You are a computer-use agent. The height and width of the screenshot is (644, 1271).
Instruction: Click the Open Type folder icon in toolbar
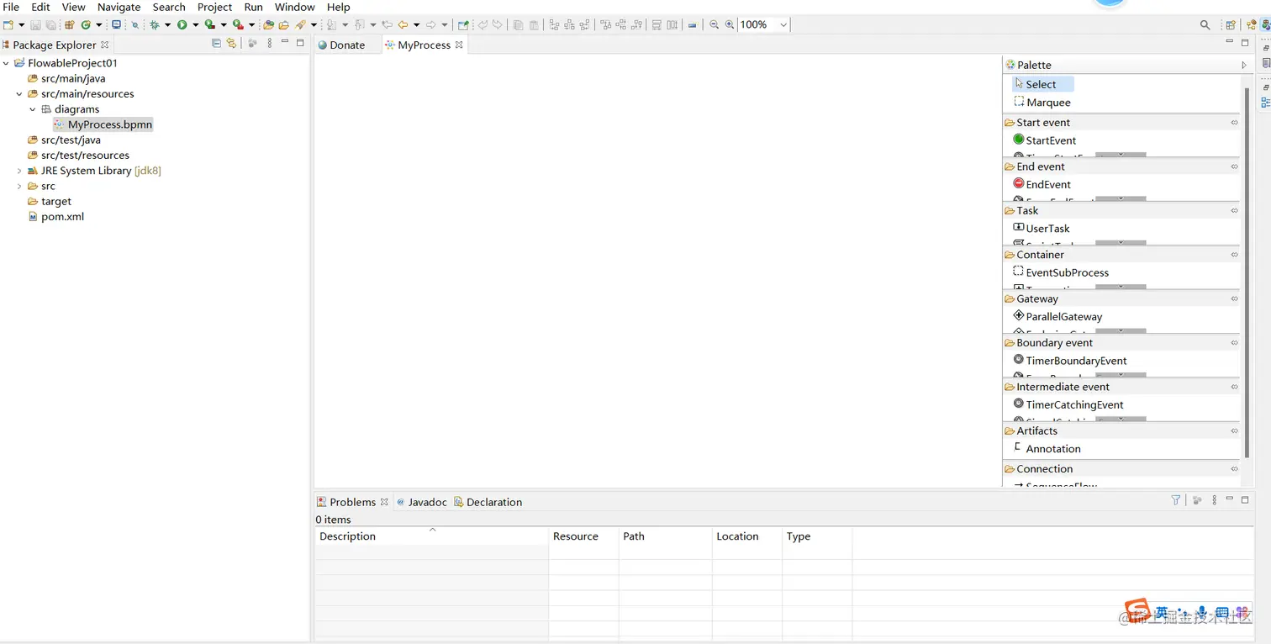coord(268,25)
